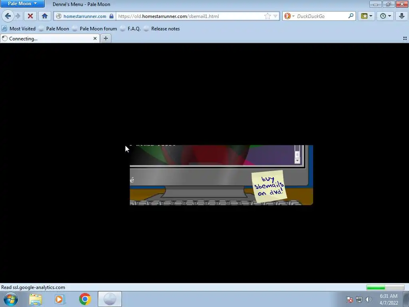Open the Release notes bookmark
Viewport: 409px width, 307px height.
pyautogui.click(x=162, y=29)
